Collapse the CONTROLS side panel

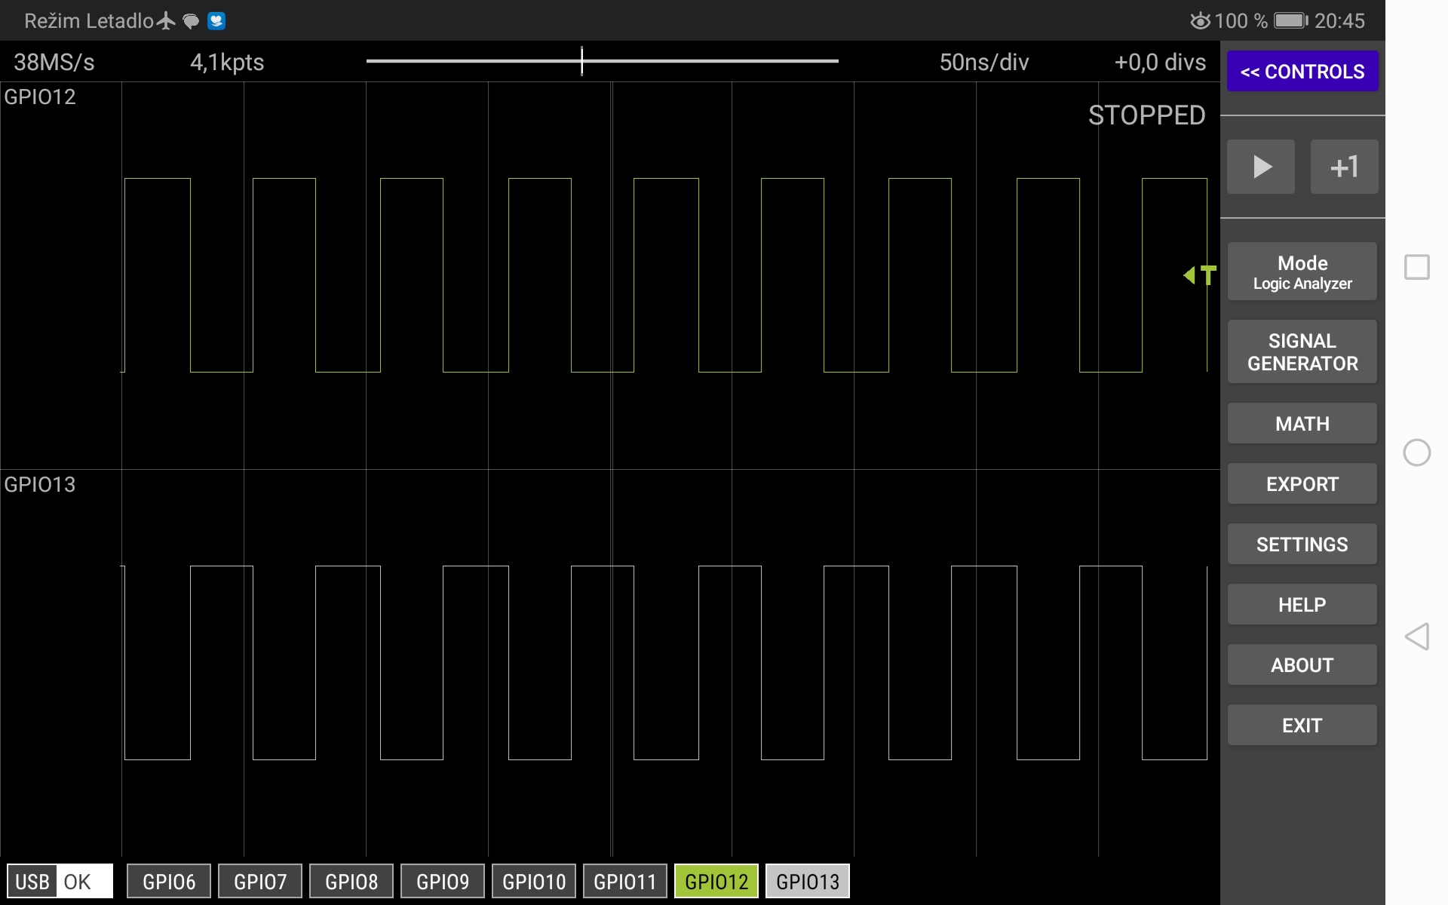coord(1302,71)
